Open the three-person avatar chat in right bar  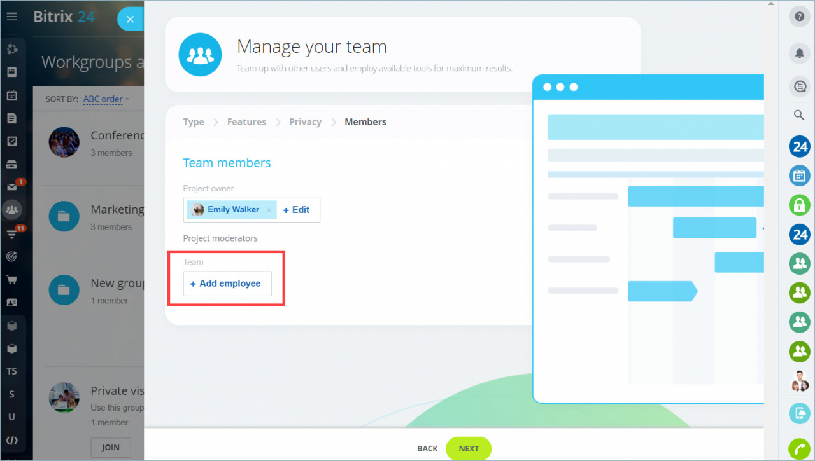click(800, 380)
